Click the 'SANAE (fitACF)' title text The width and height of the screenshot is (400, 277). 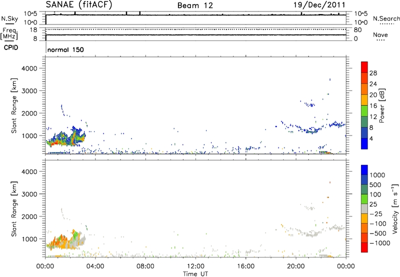[79, 5]
